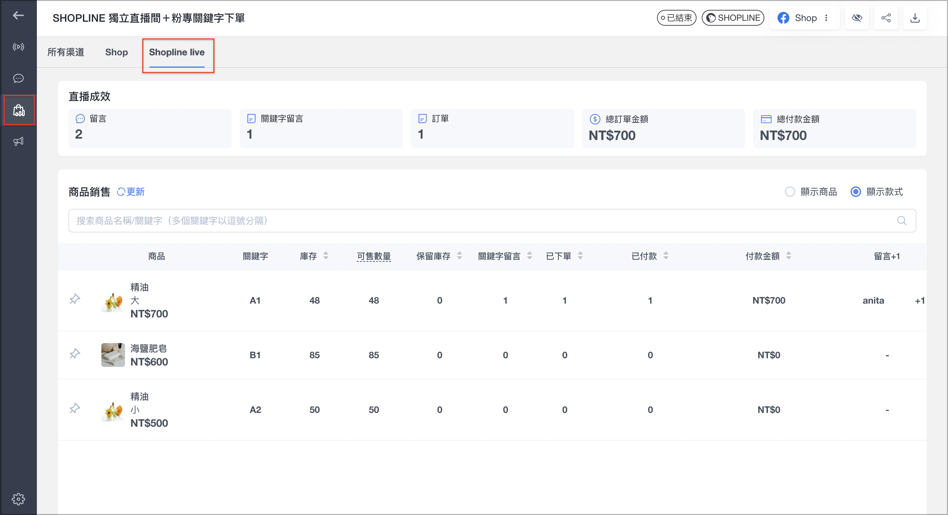This screenshot has width=948, height=515.
Task: Open the settings gear in sidebar
Action: coord(18,499)
